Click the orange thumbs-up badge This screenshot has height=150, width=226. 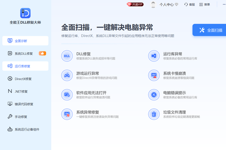coord(42,53)
